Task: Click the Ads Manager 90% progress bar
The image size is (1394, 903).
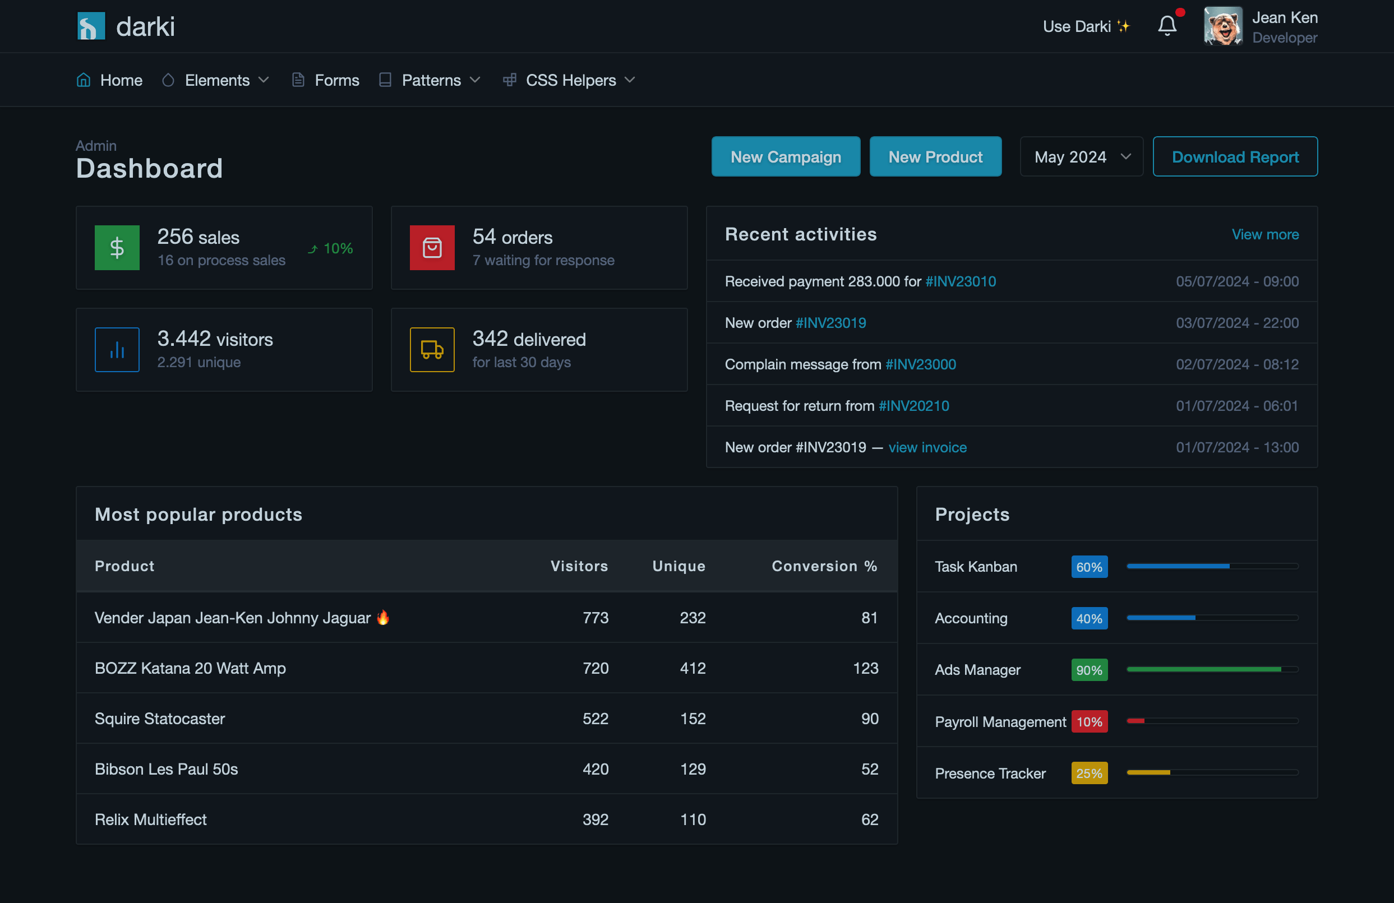Action: (x=1211, y=669)
